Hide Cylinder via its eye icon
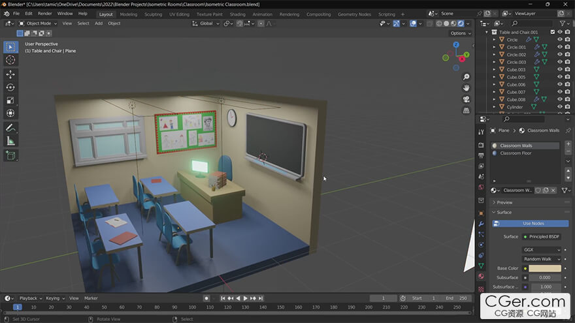575x323 pixels. click(x=560, y=107)
